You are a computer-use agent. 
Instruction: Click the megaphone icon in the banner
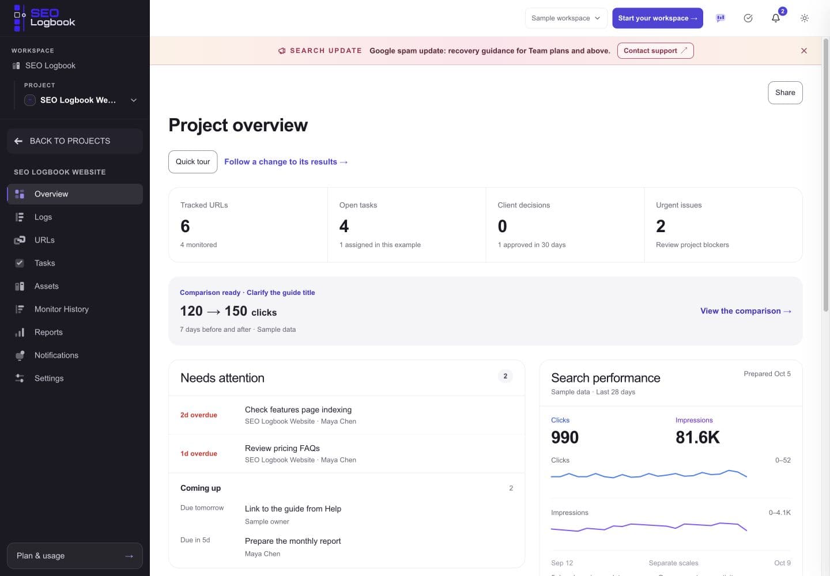tap(282, 51)
